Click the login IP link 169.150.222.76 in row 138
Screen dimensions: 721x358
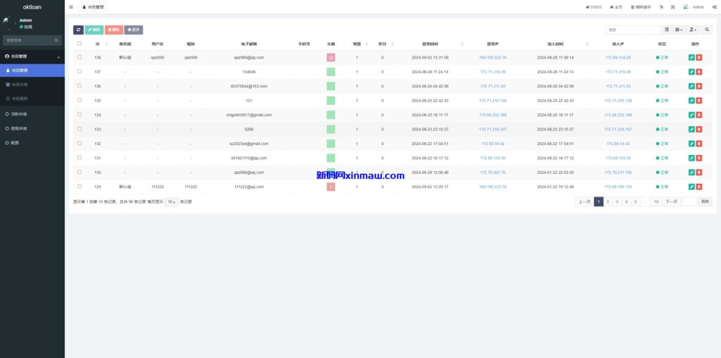click(x=492, y=57)
